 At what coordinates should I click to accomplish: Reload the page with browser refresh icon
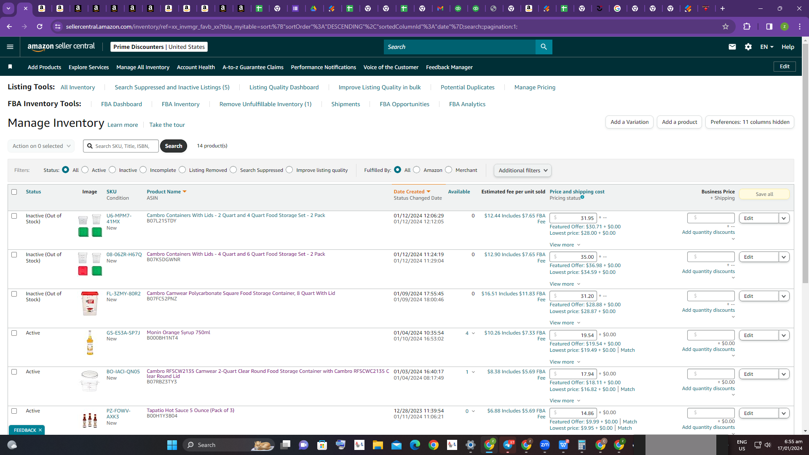(x=40, y=27)
